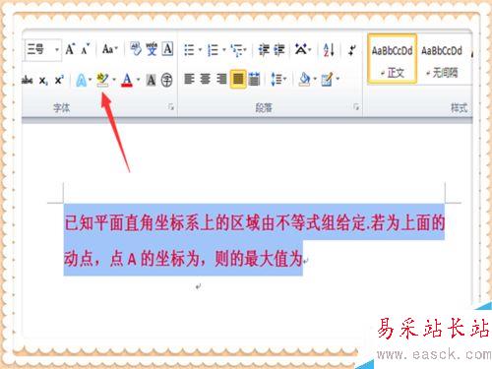
Task: Click the line starting 已知平面直角坐标系
Action: tap(255, 223)
